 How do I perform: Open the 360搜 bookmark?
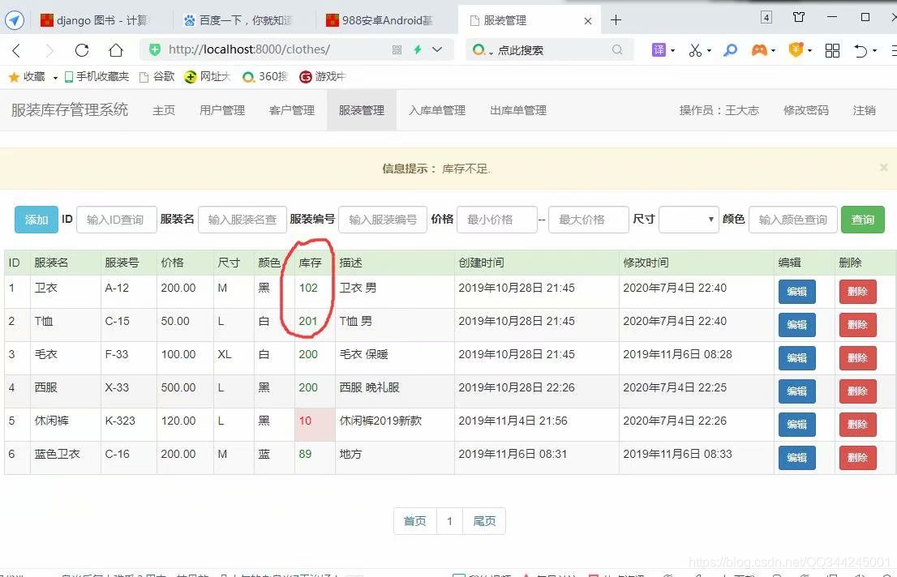tap(265, 77)
